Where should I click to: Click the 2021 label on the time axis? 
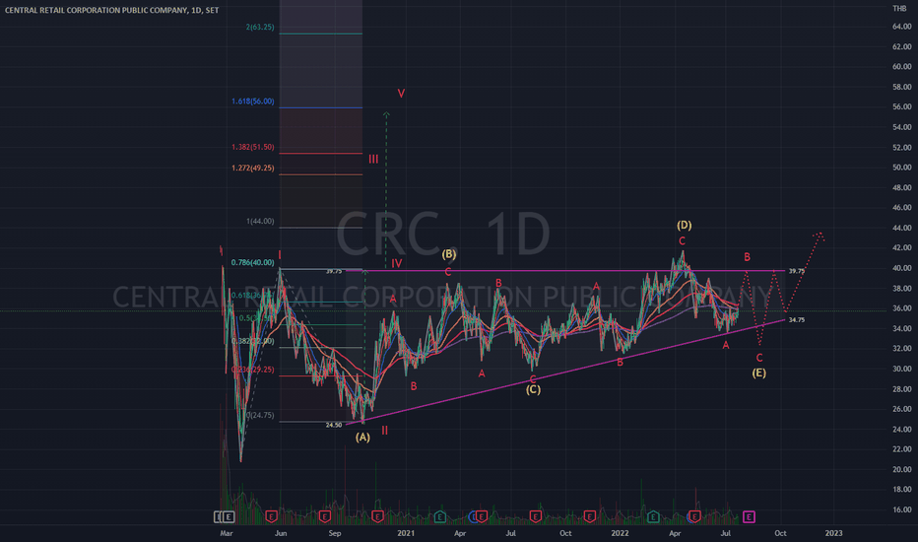point(406,533)
